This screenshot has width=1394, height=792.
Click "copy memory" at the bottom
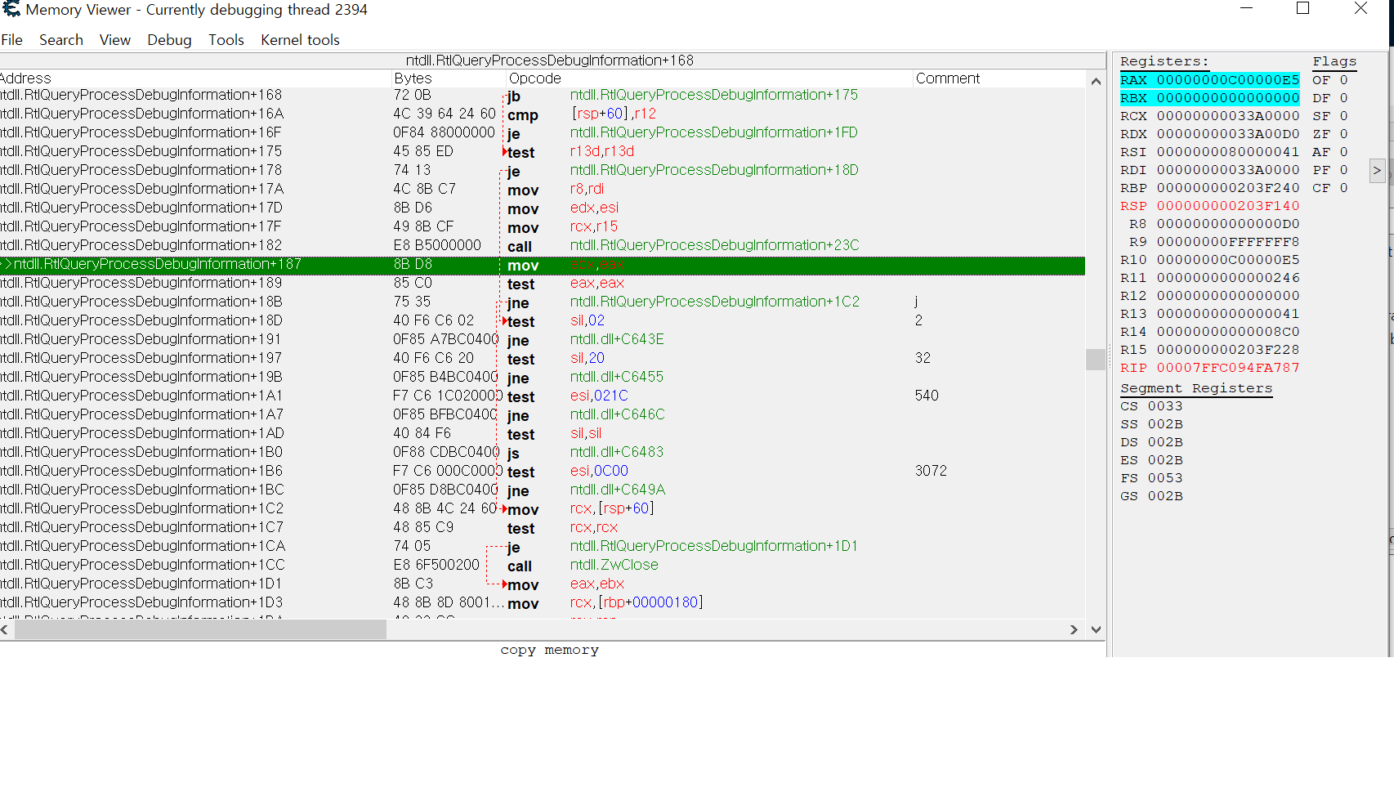point(549,649)
